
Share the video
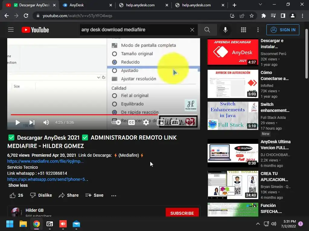tap(68, 195)
